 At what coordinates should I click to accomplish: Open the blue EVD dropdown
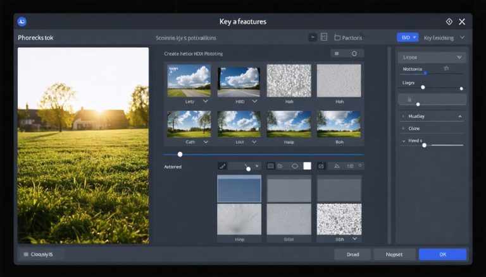408,37
